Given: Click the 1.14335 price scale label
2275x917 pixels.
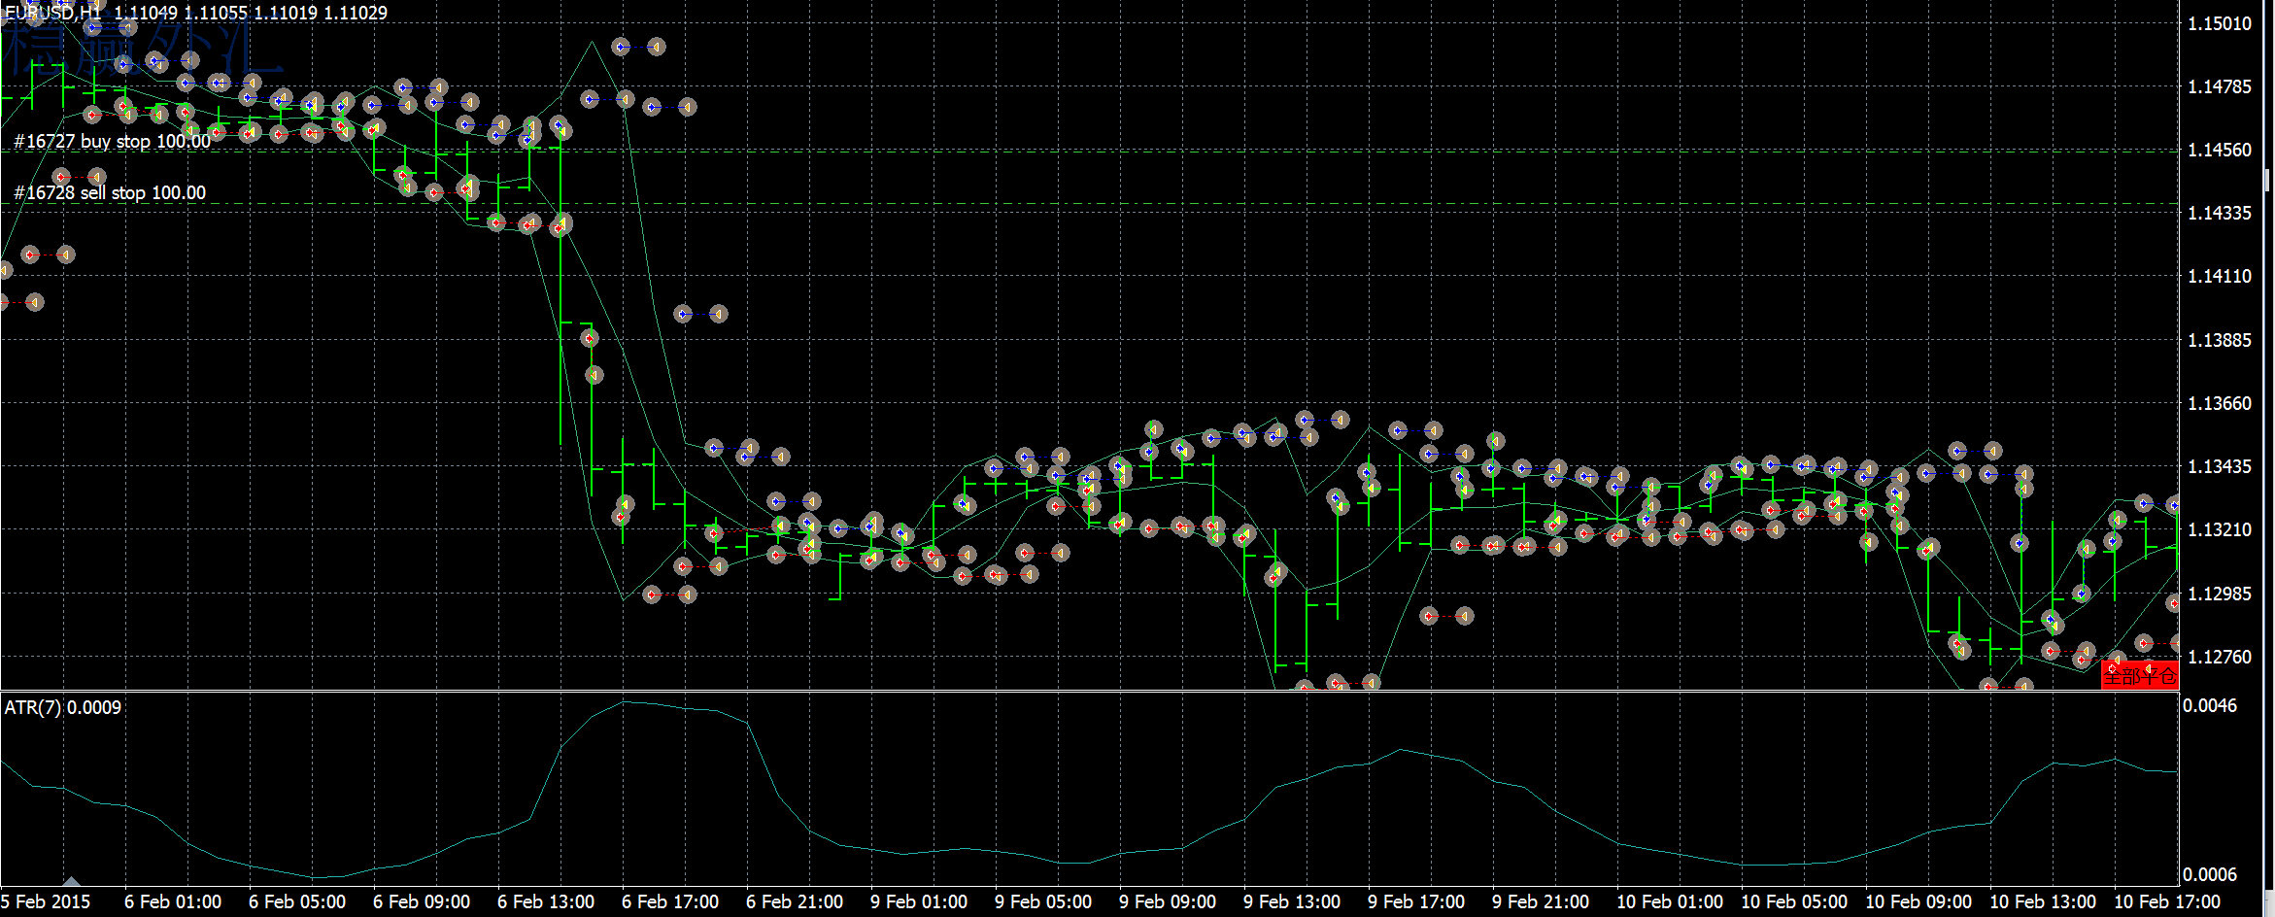Looking at the screenshot, I should pos(2220,213).
